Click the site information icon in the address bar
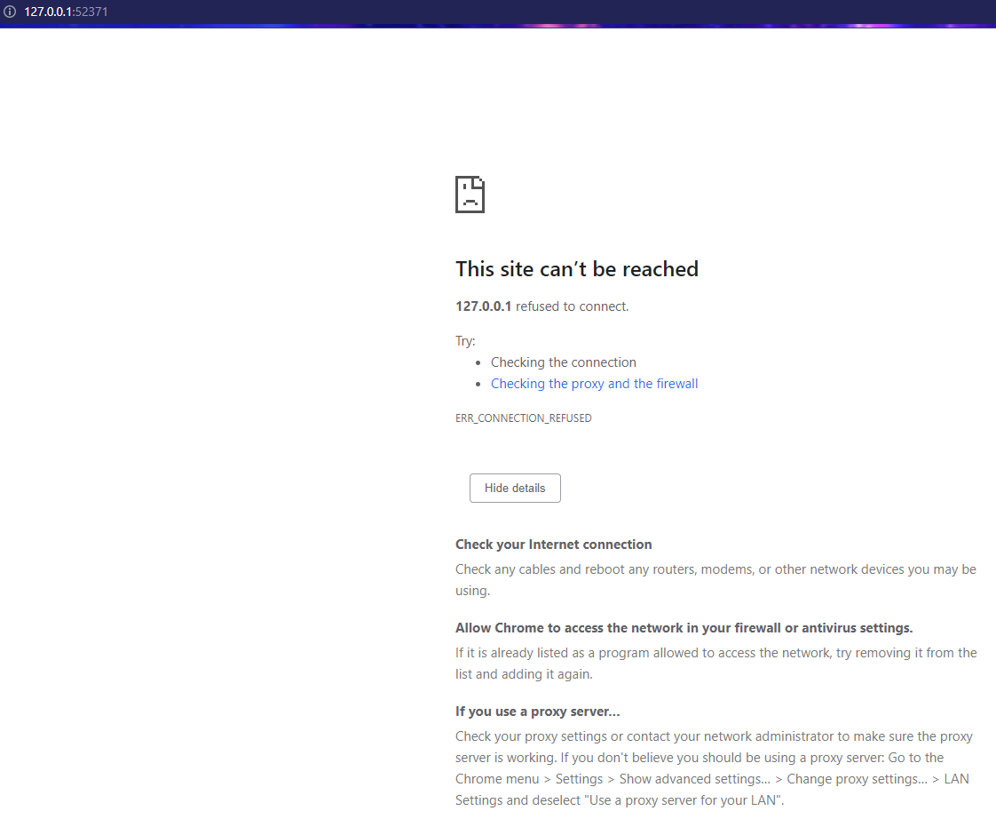Screen dimensions: 996x819 tap(10, 12)
